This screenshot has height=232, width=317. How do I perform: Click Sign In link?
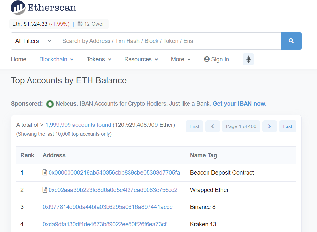pyautogui.click(x=216, y=59)
